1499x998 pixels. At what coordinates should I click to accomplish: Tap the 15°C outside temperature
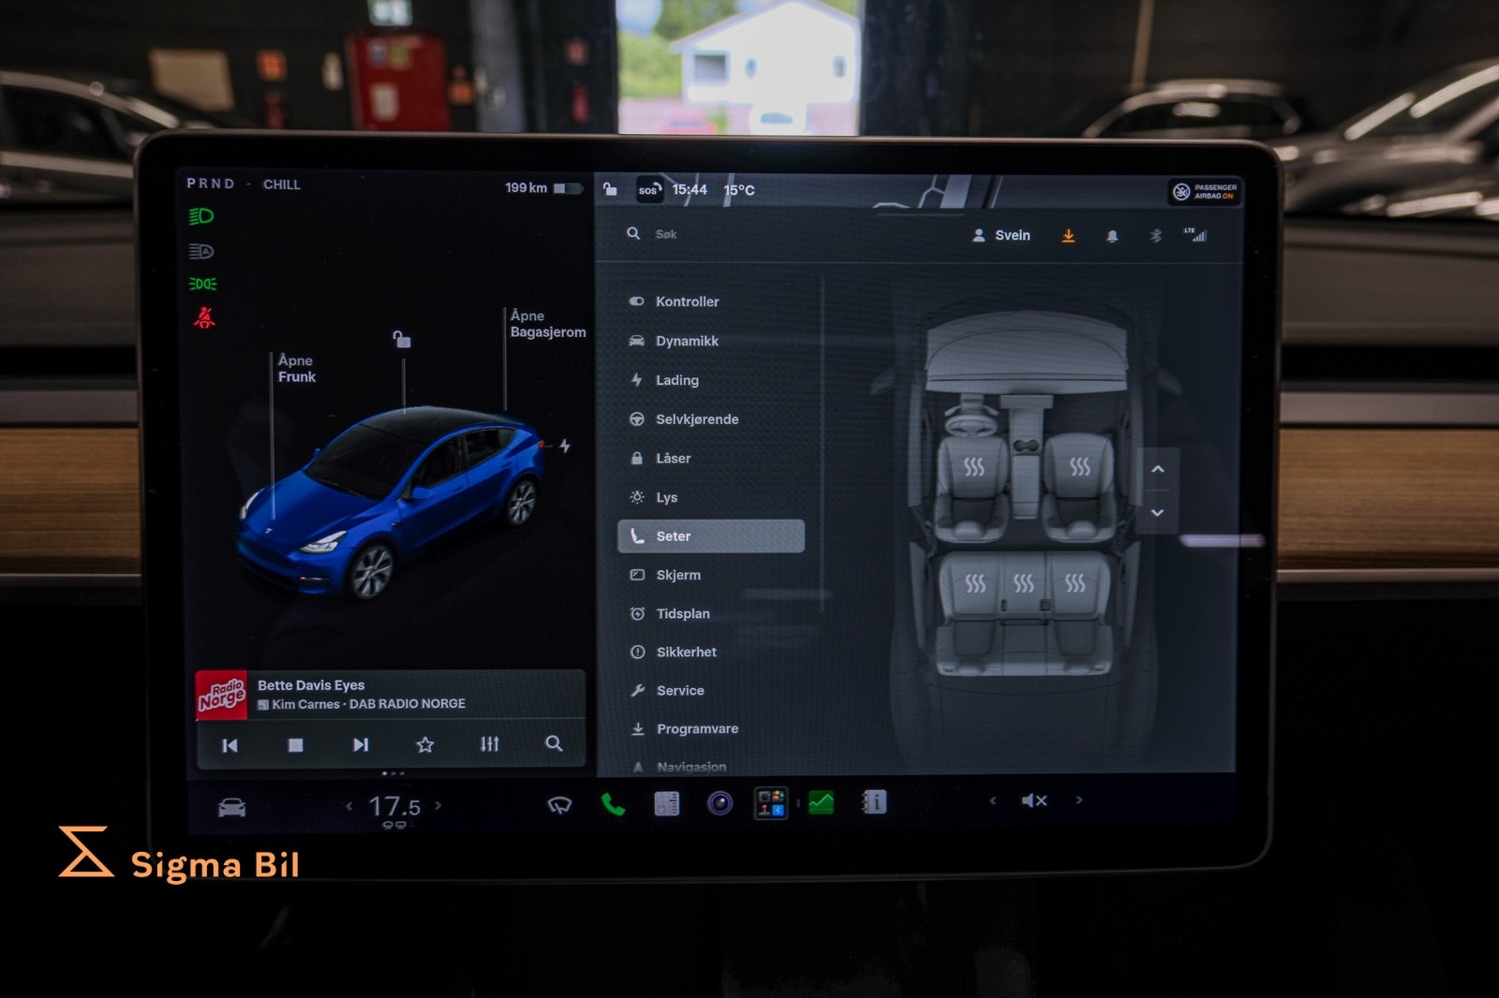click(x=739, y=191)
